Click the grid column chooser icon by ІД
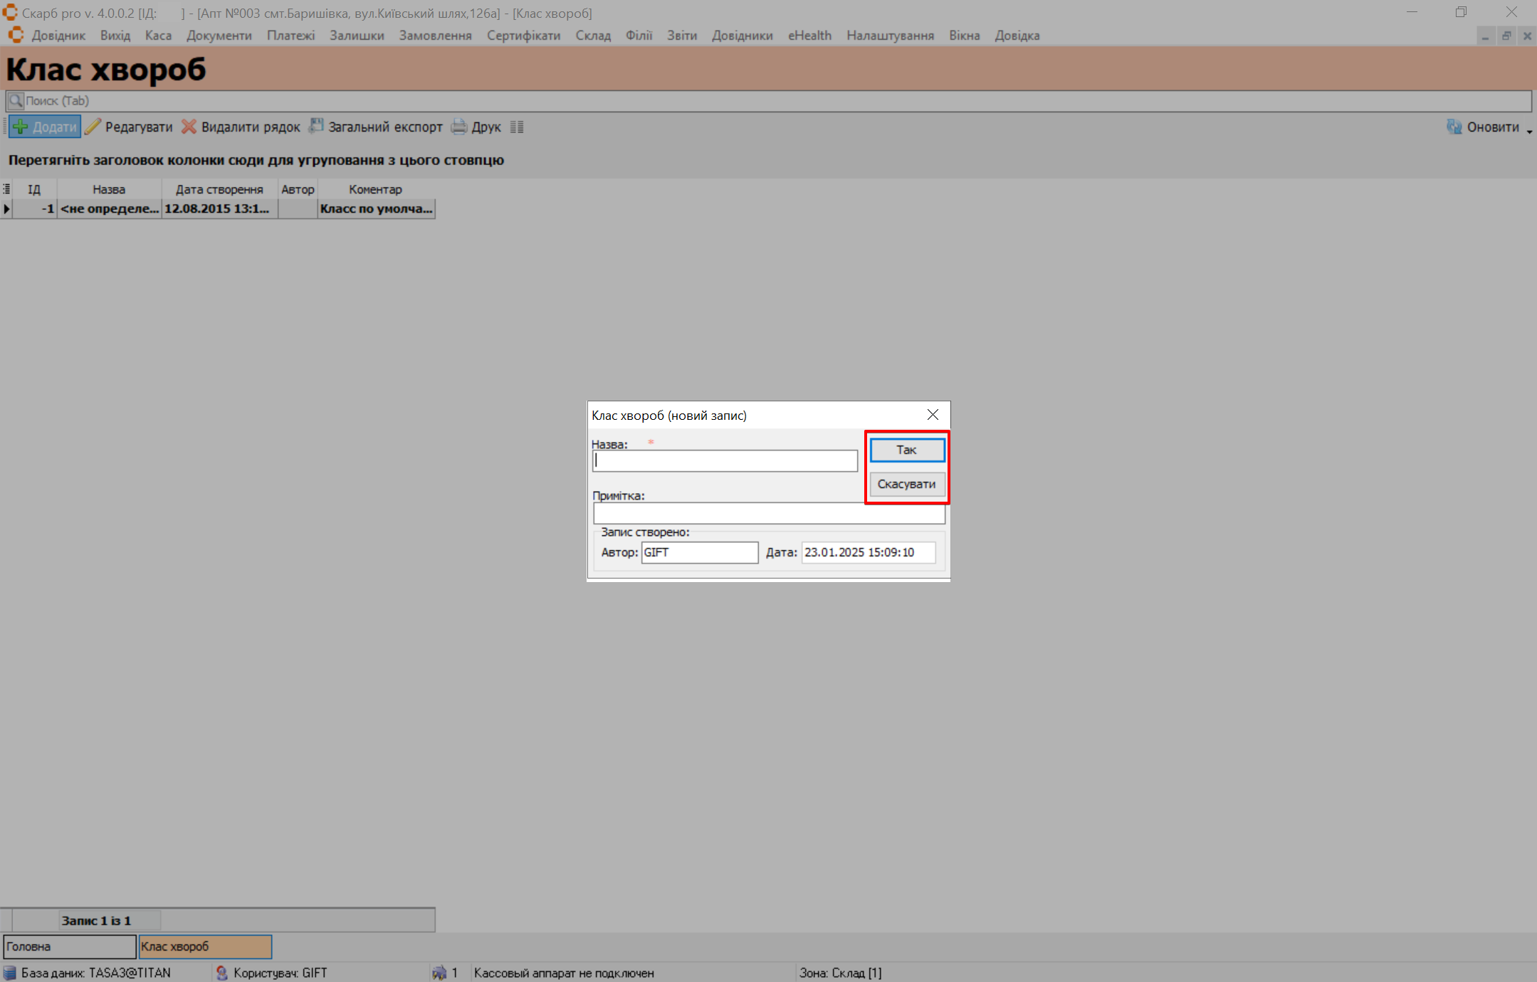 [6, 189]
